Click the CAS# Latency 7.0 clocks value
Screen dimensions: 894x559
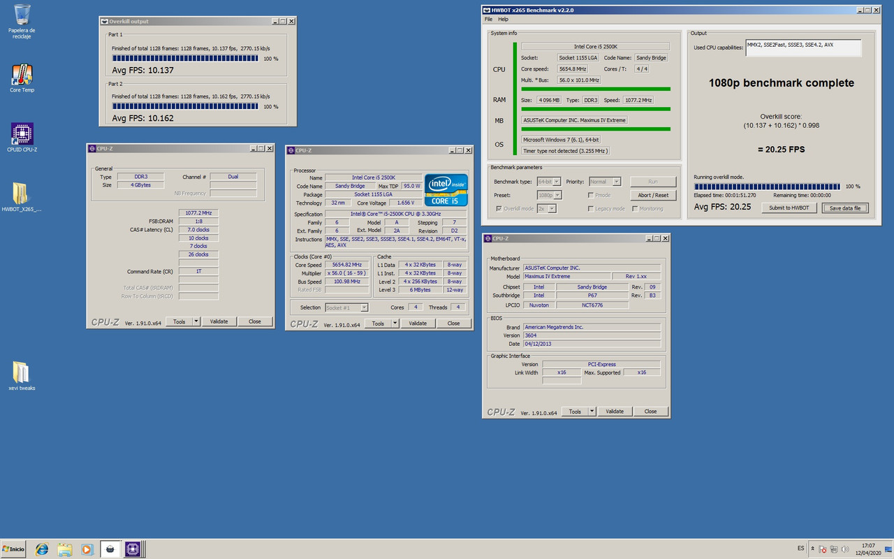tap(198, 229)
